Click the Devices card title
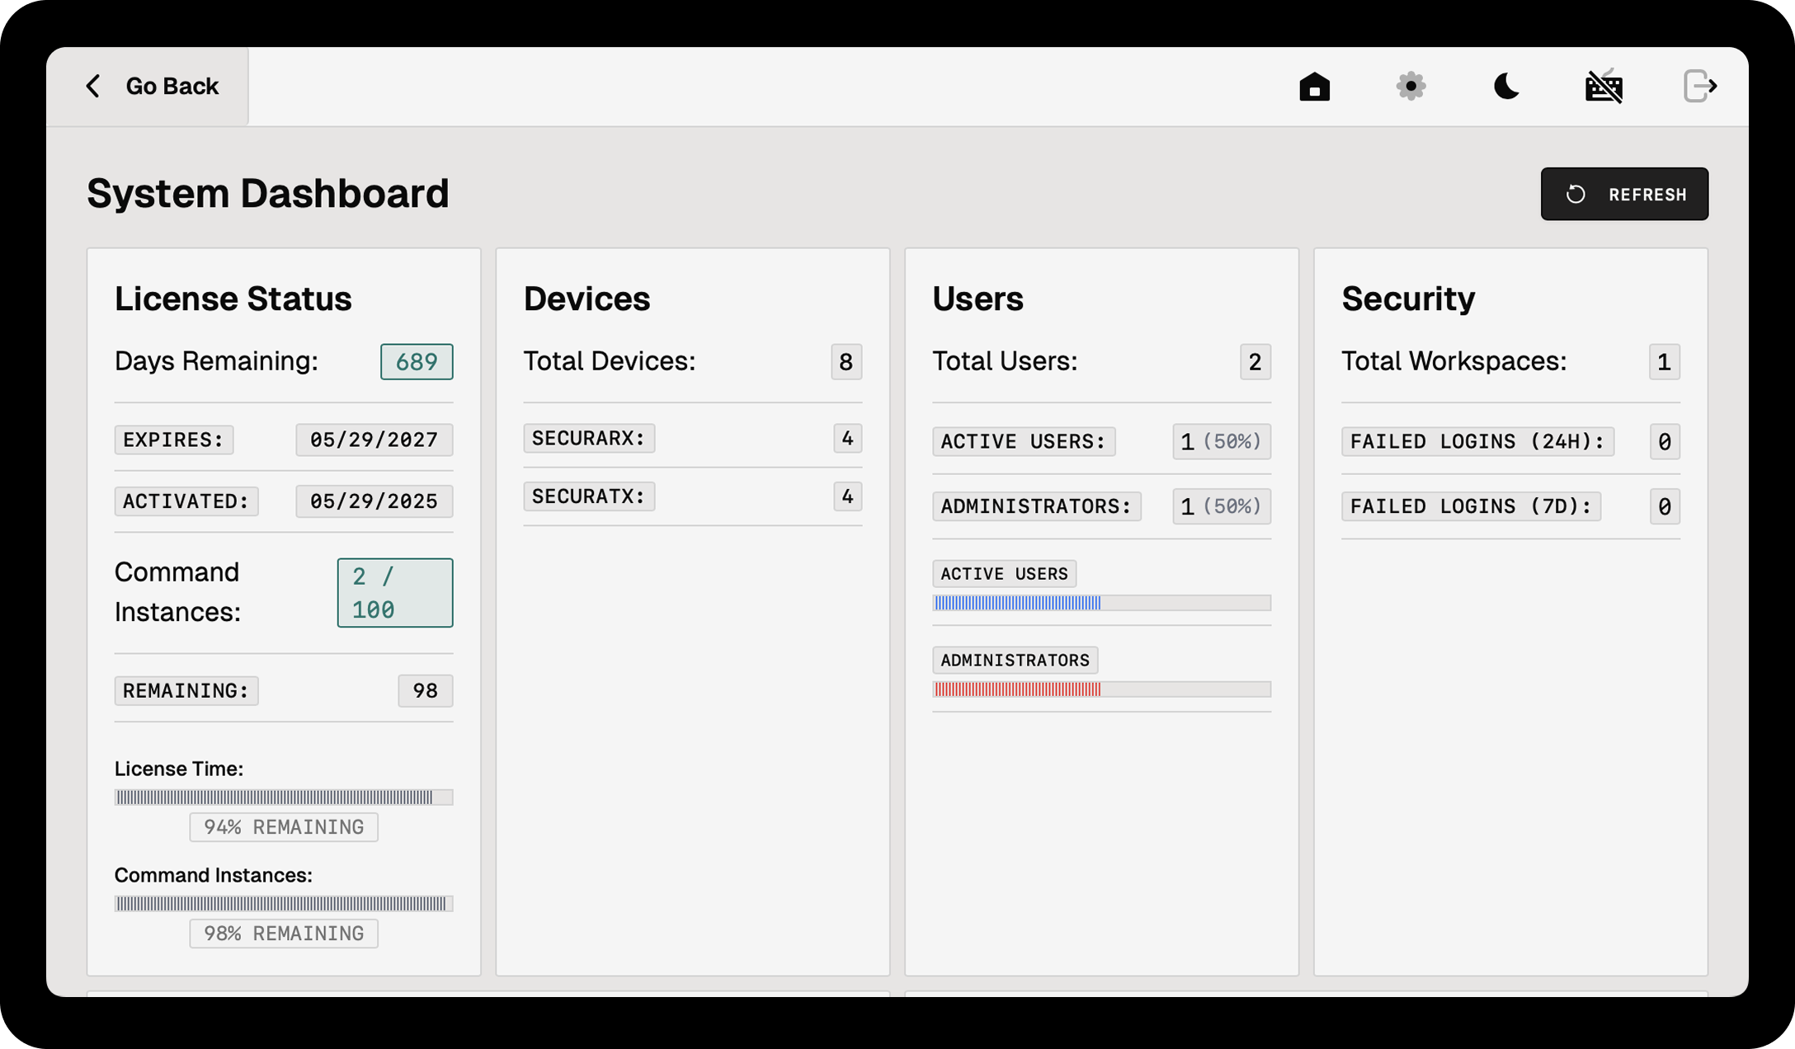This screenshot has width=1795, height=1049. click(x=587, y=299)
